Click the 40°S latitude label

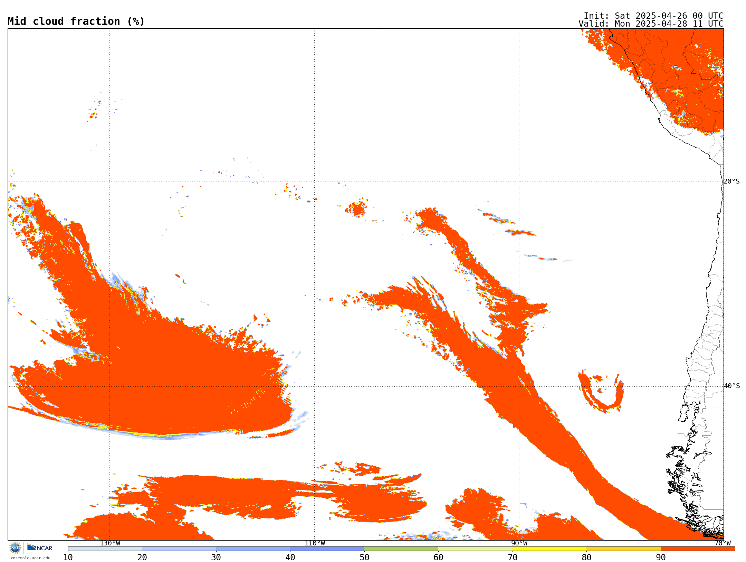[732, 386]
